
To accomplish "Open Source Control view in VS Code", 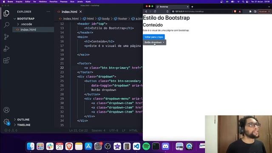I will pos(6,37).
